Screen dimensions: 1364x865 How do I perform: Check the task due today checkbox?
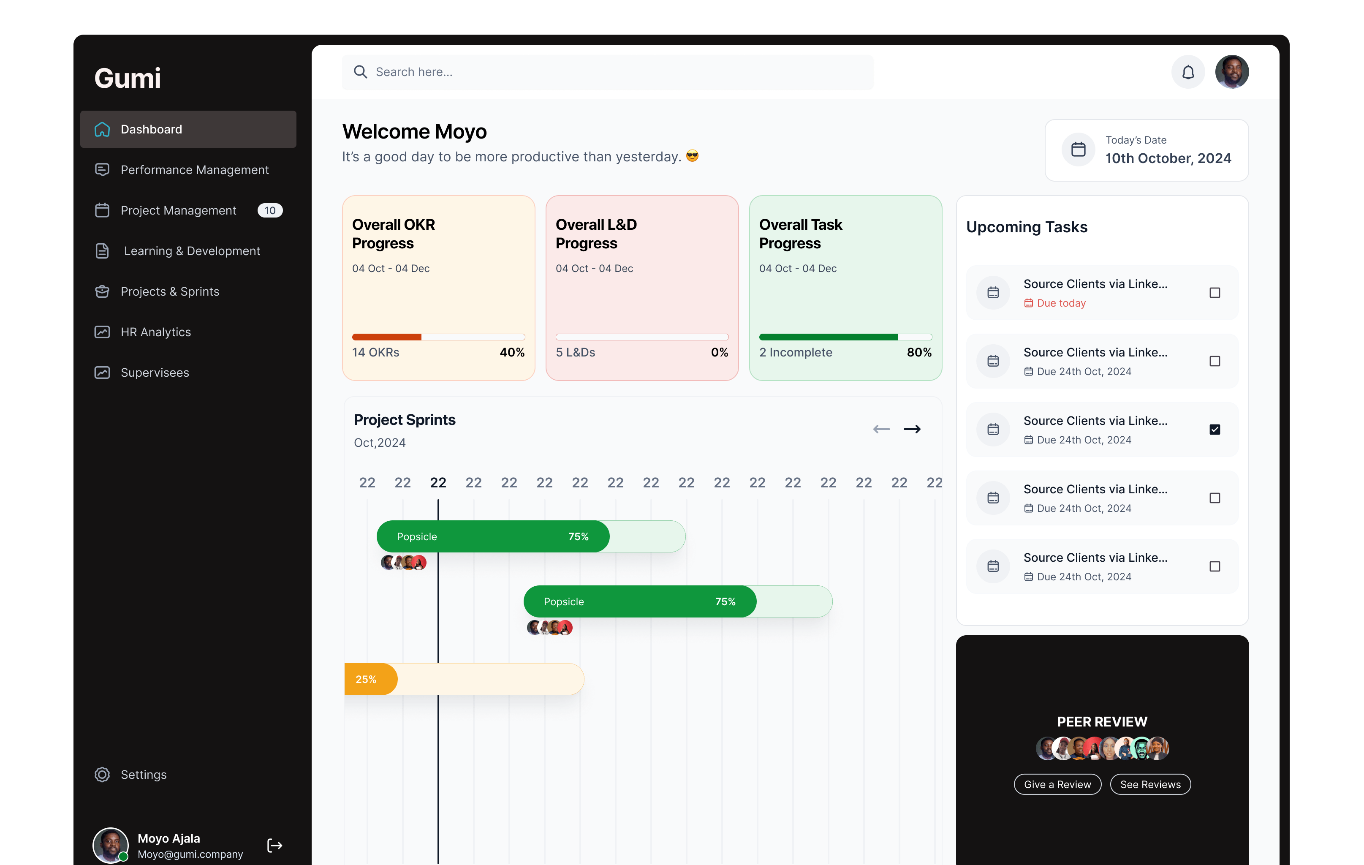pos(1215,292)
